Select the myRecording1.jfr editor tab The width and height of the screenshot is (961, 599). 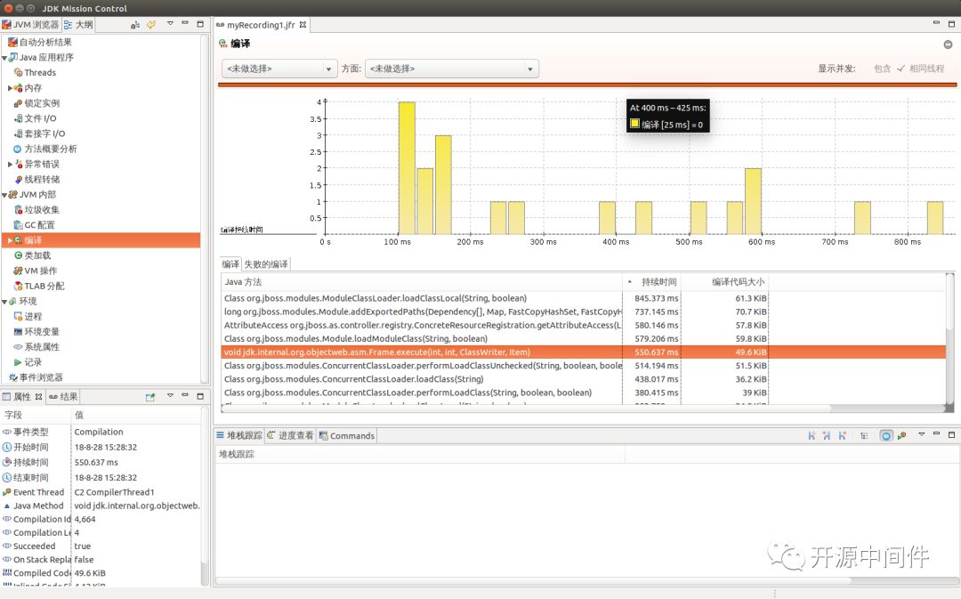pyautogui.click(x=261, y=25)
